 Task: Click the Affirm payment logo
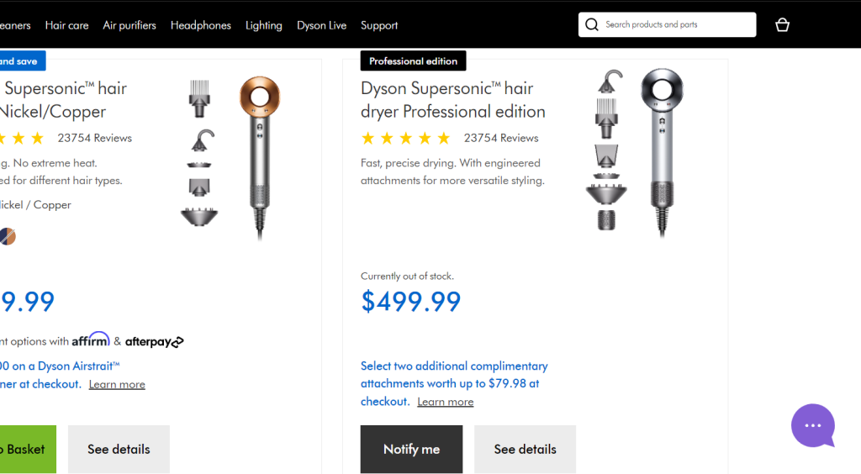pyautogui.click(x=91, y=340)
